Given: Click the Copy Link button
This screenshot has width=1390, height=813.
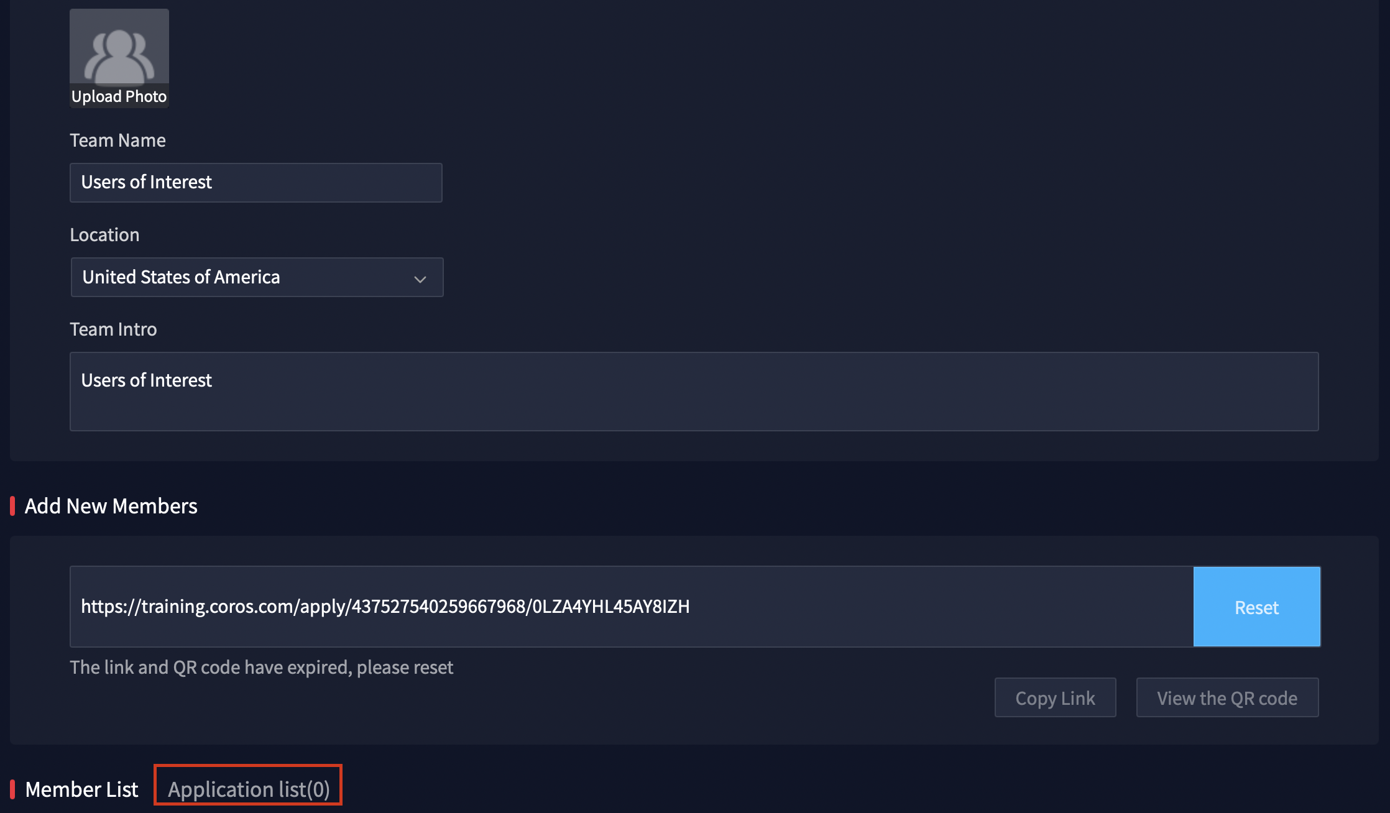Looking at the screenshot, I should pos(1055,698).
